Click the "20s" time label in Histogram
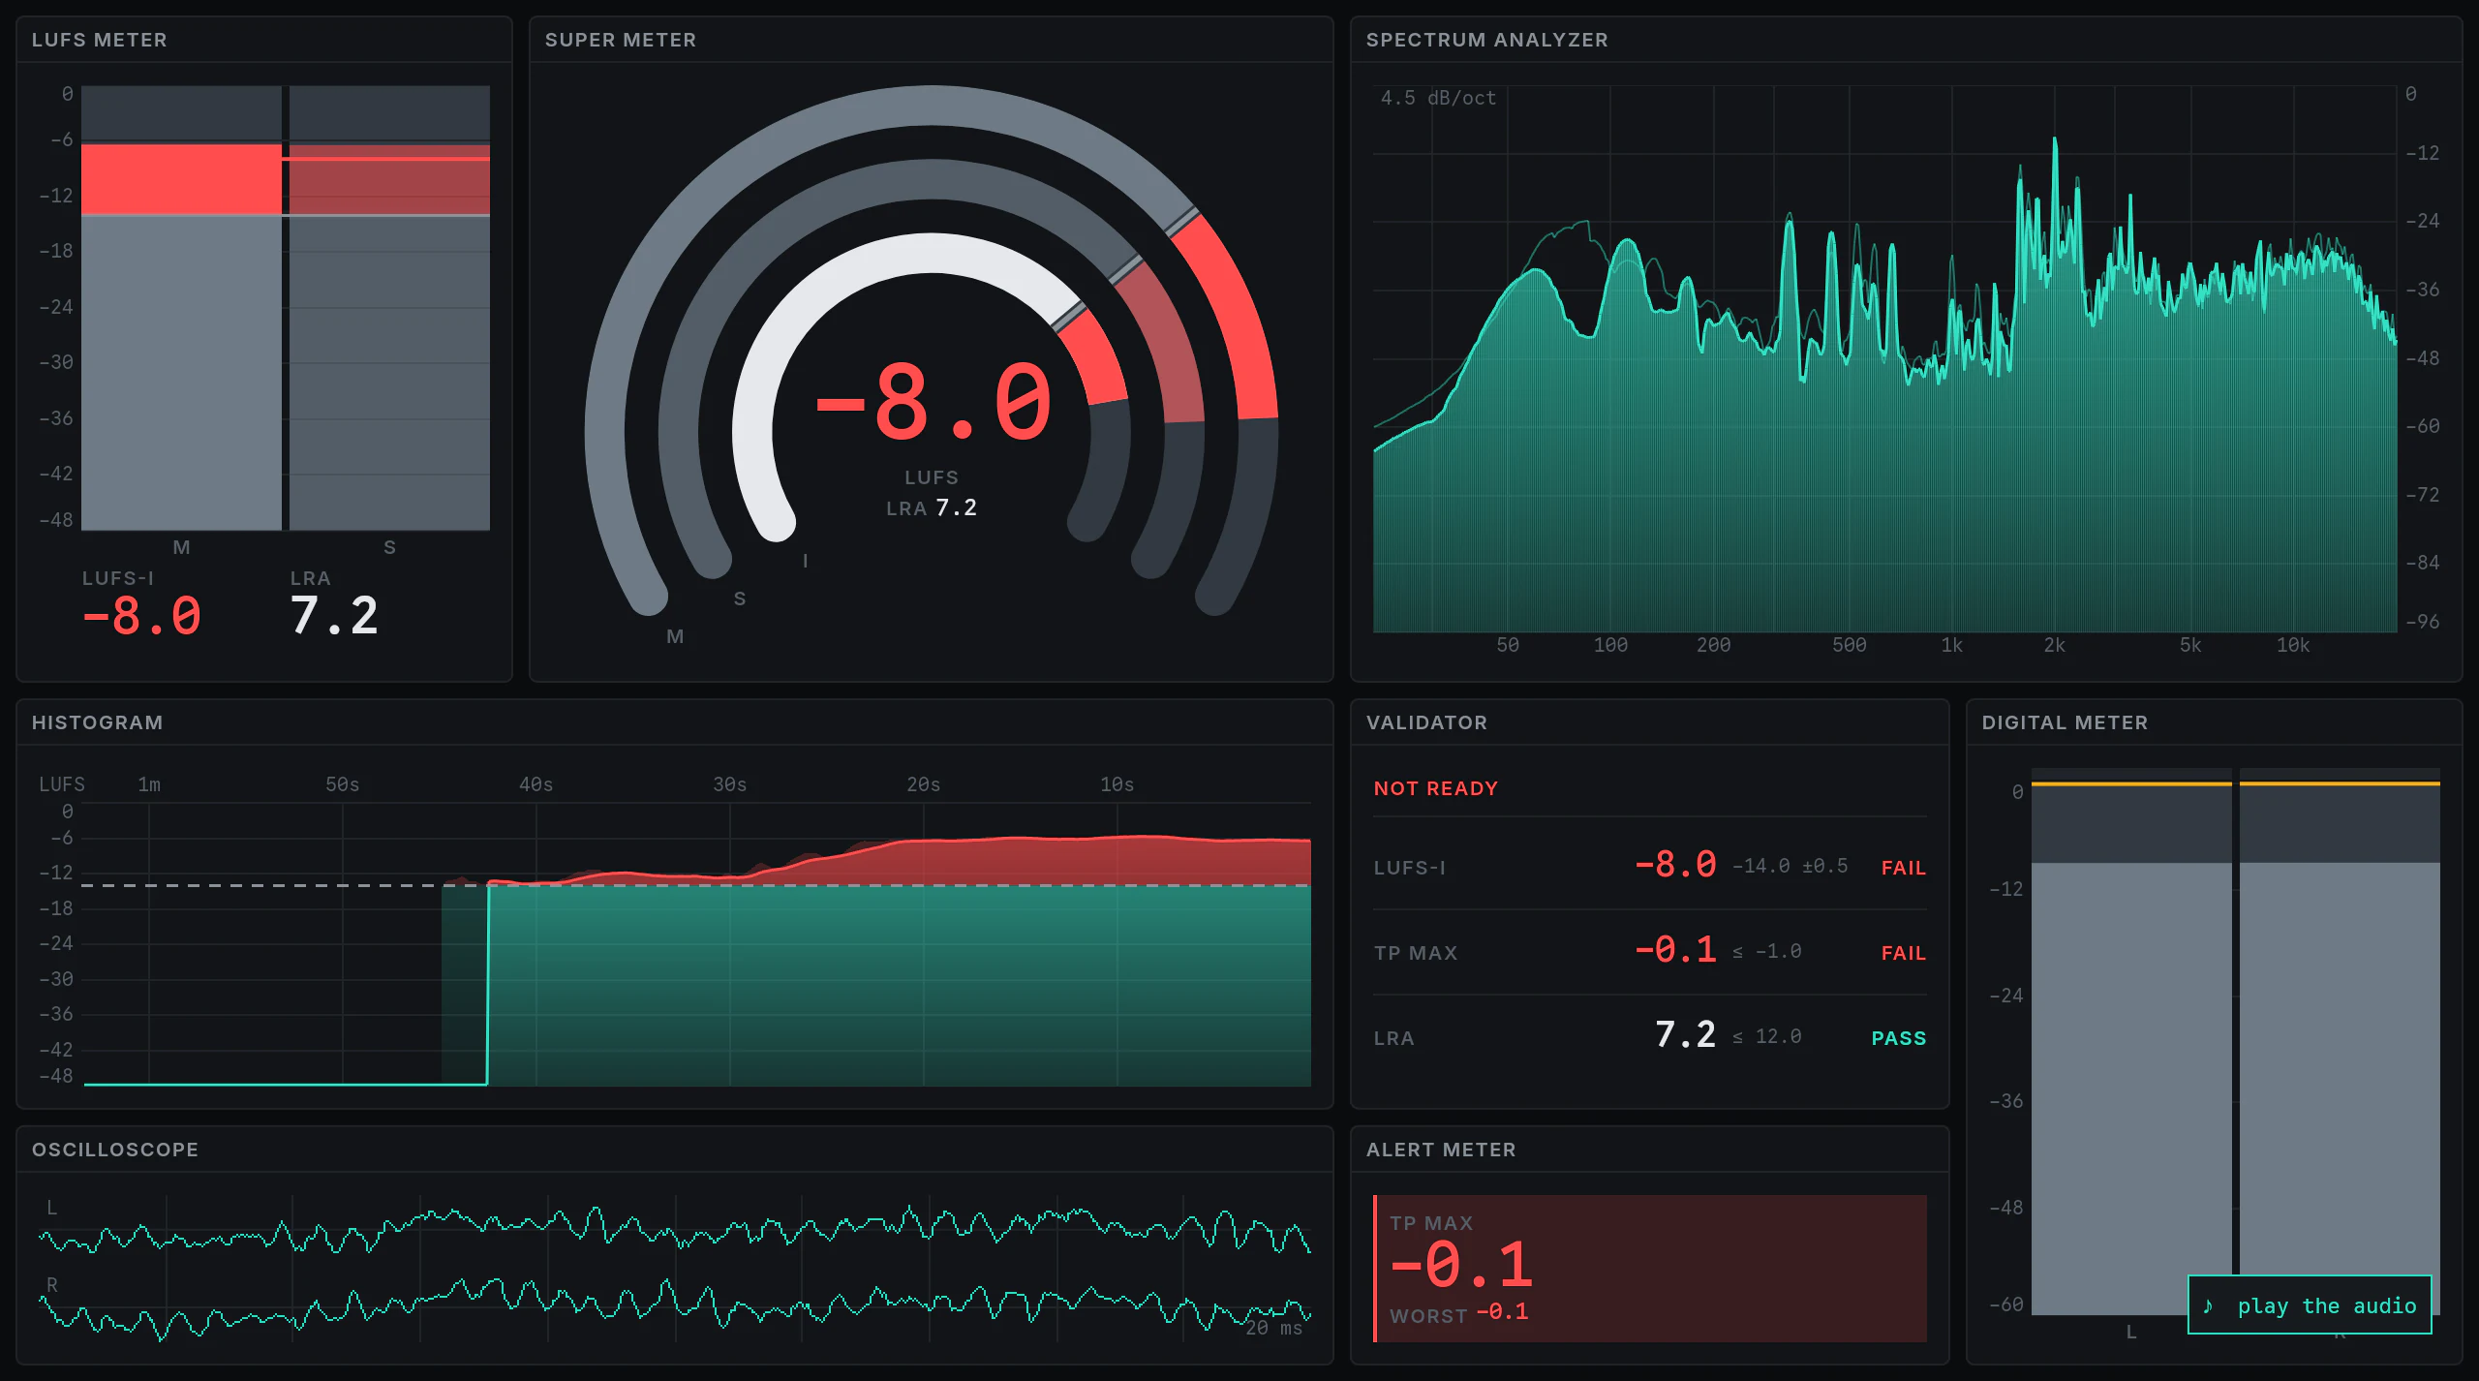The width and height of the screenshot is (2479, 1381). pos(923,784)
